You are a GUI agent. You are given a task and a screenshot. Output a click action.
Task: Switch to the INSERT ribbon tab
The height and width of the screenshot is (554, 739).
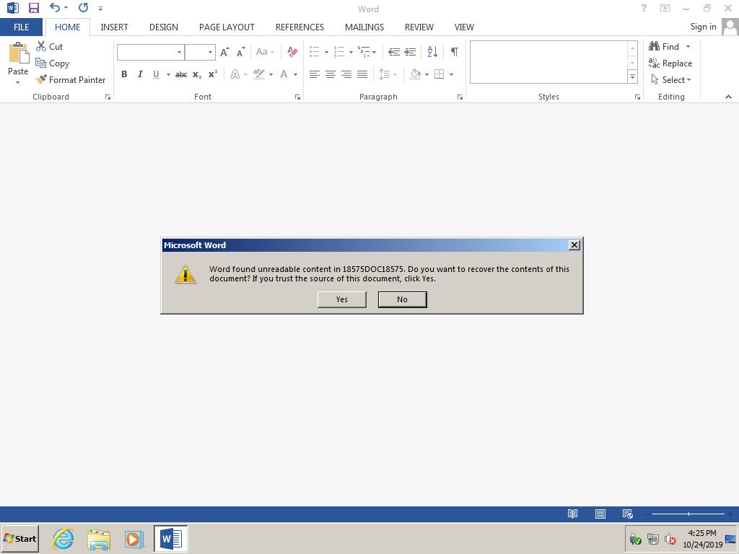tap(114, 27)
